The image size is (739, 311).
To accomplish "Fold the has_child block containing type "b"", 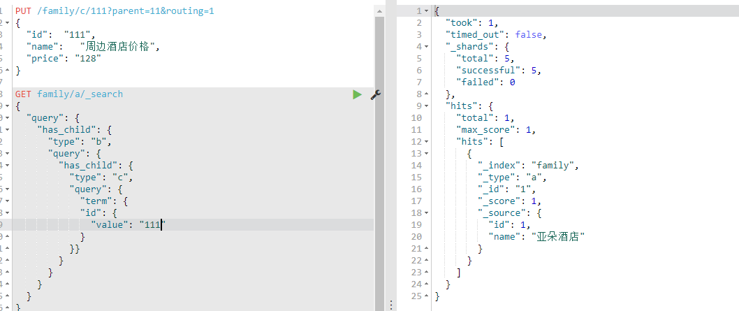I will click(8, 129).
